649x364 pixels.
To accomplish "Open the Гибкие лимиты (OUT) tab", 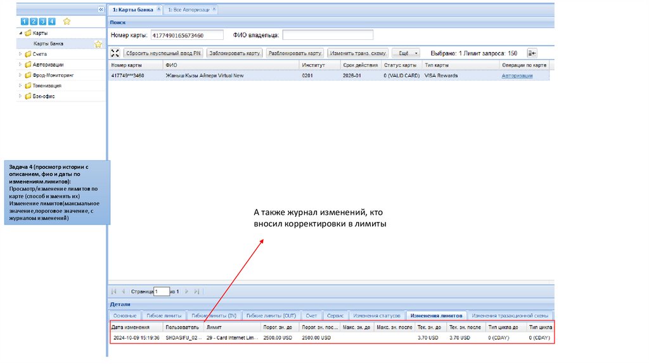I will point(271,316).
